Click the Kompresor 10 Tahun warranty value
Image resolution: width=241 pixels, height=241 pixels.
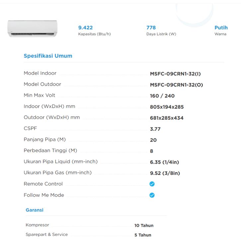[x=144, y=225]
